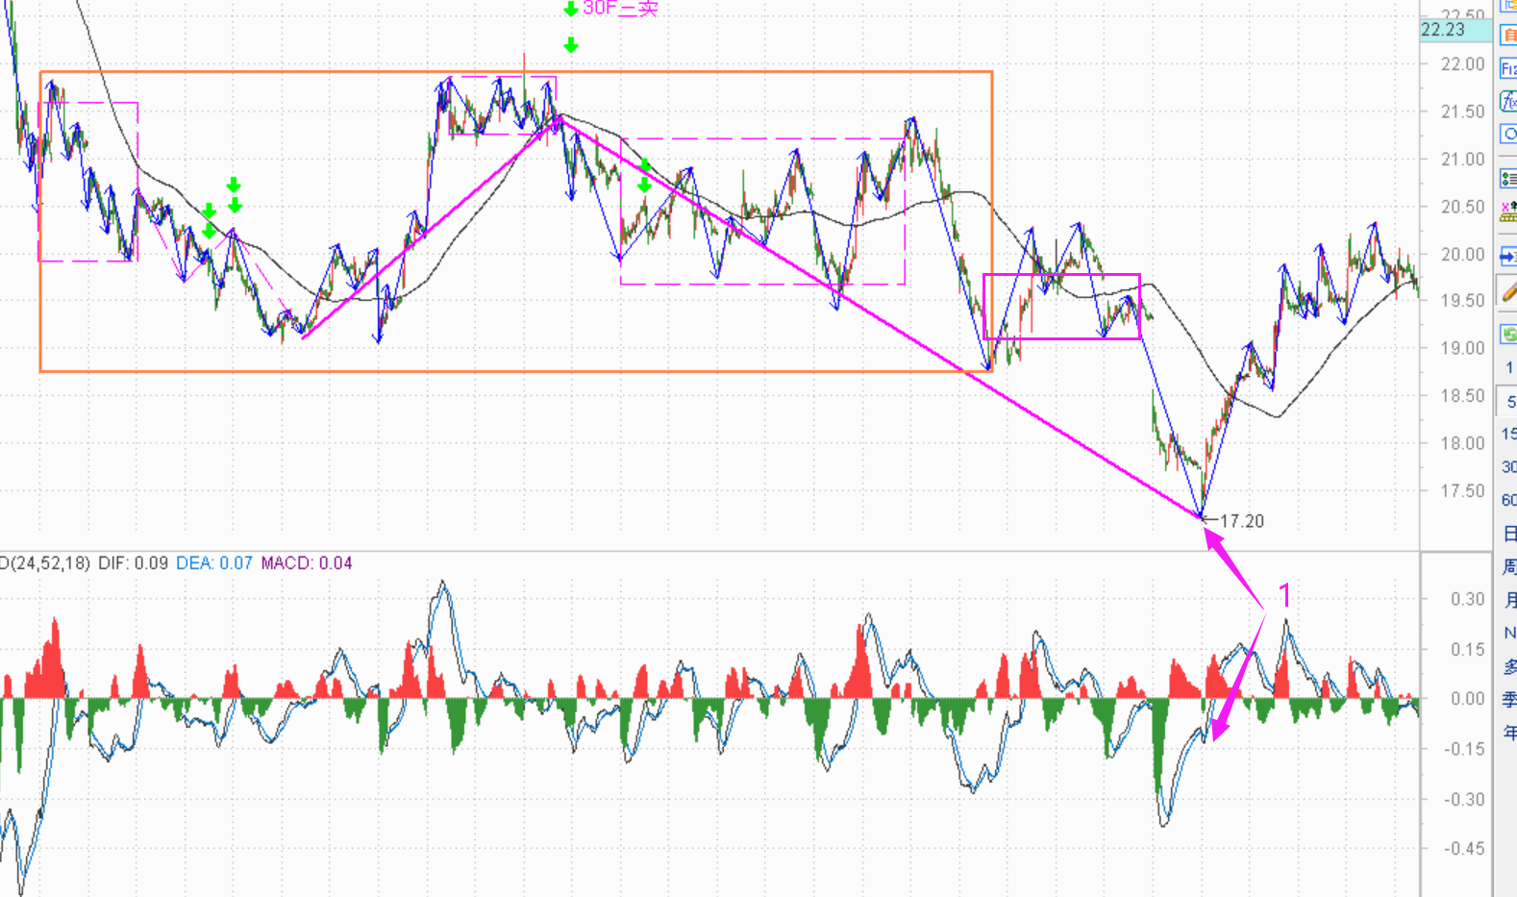The image size is (1517, 897).
Task: Click the green refresh icon
Action: (x=1508, y=334)
